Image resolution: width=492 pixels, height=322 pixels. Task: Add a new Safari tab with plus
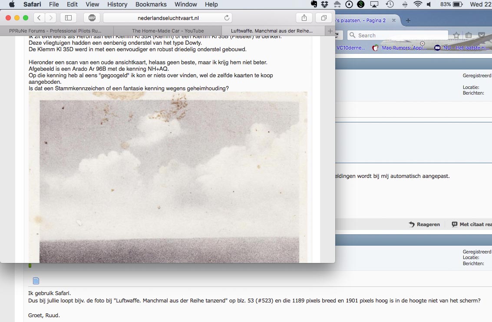330,31
